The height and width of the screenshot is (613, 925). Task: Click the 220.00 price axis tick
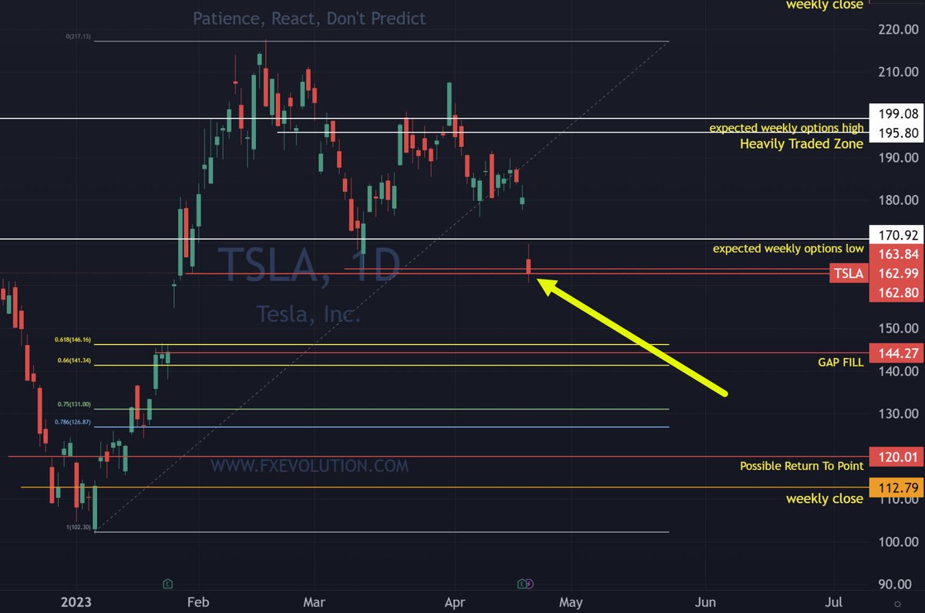[x=898, y=29]
